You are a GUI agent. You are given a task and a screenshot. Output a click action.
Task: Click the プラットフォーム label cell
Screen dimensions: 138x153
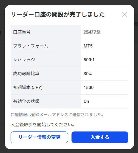pyautogui.click(x=46, y=46)
